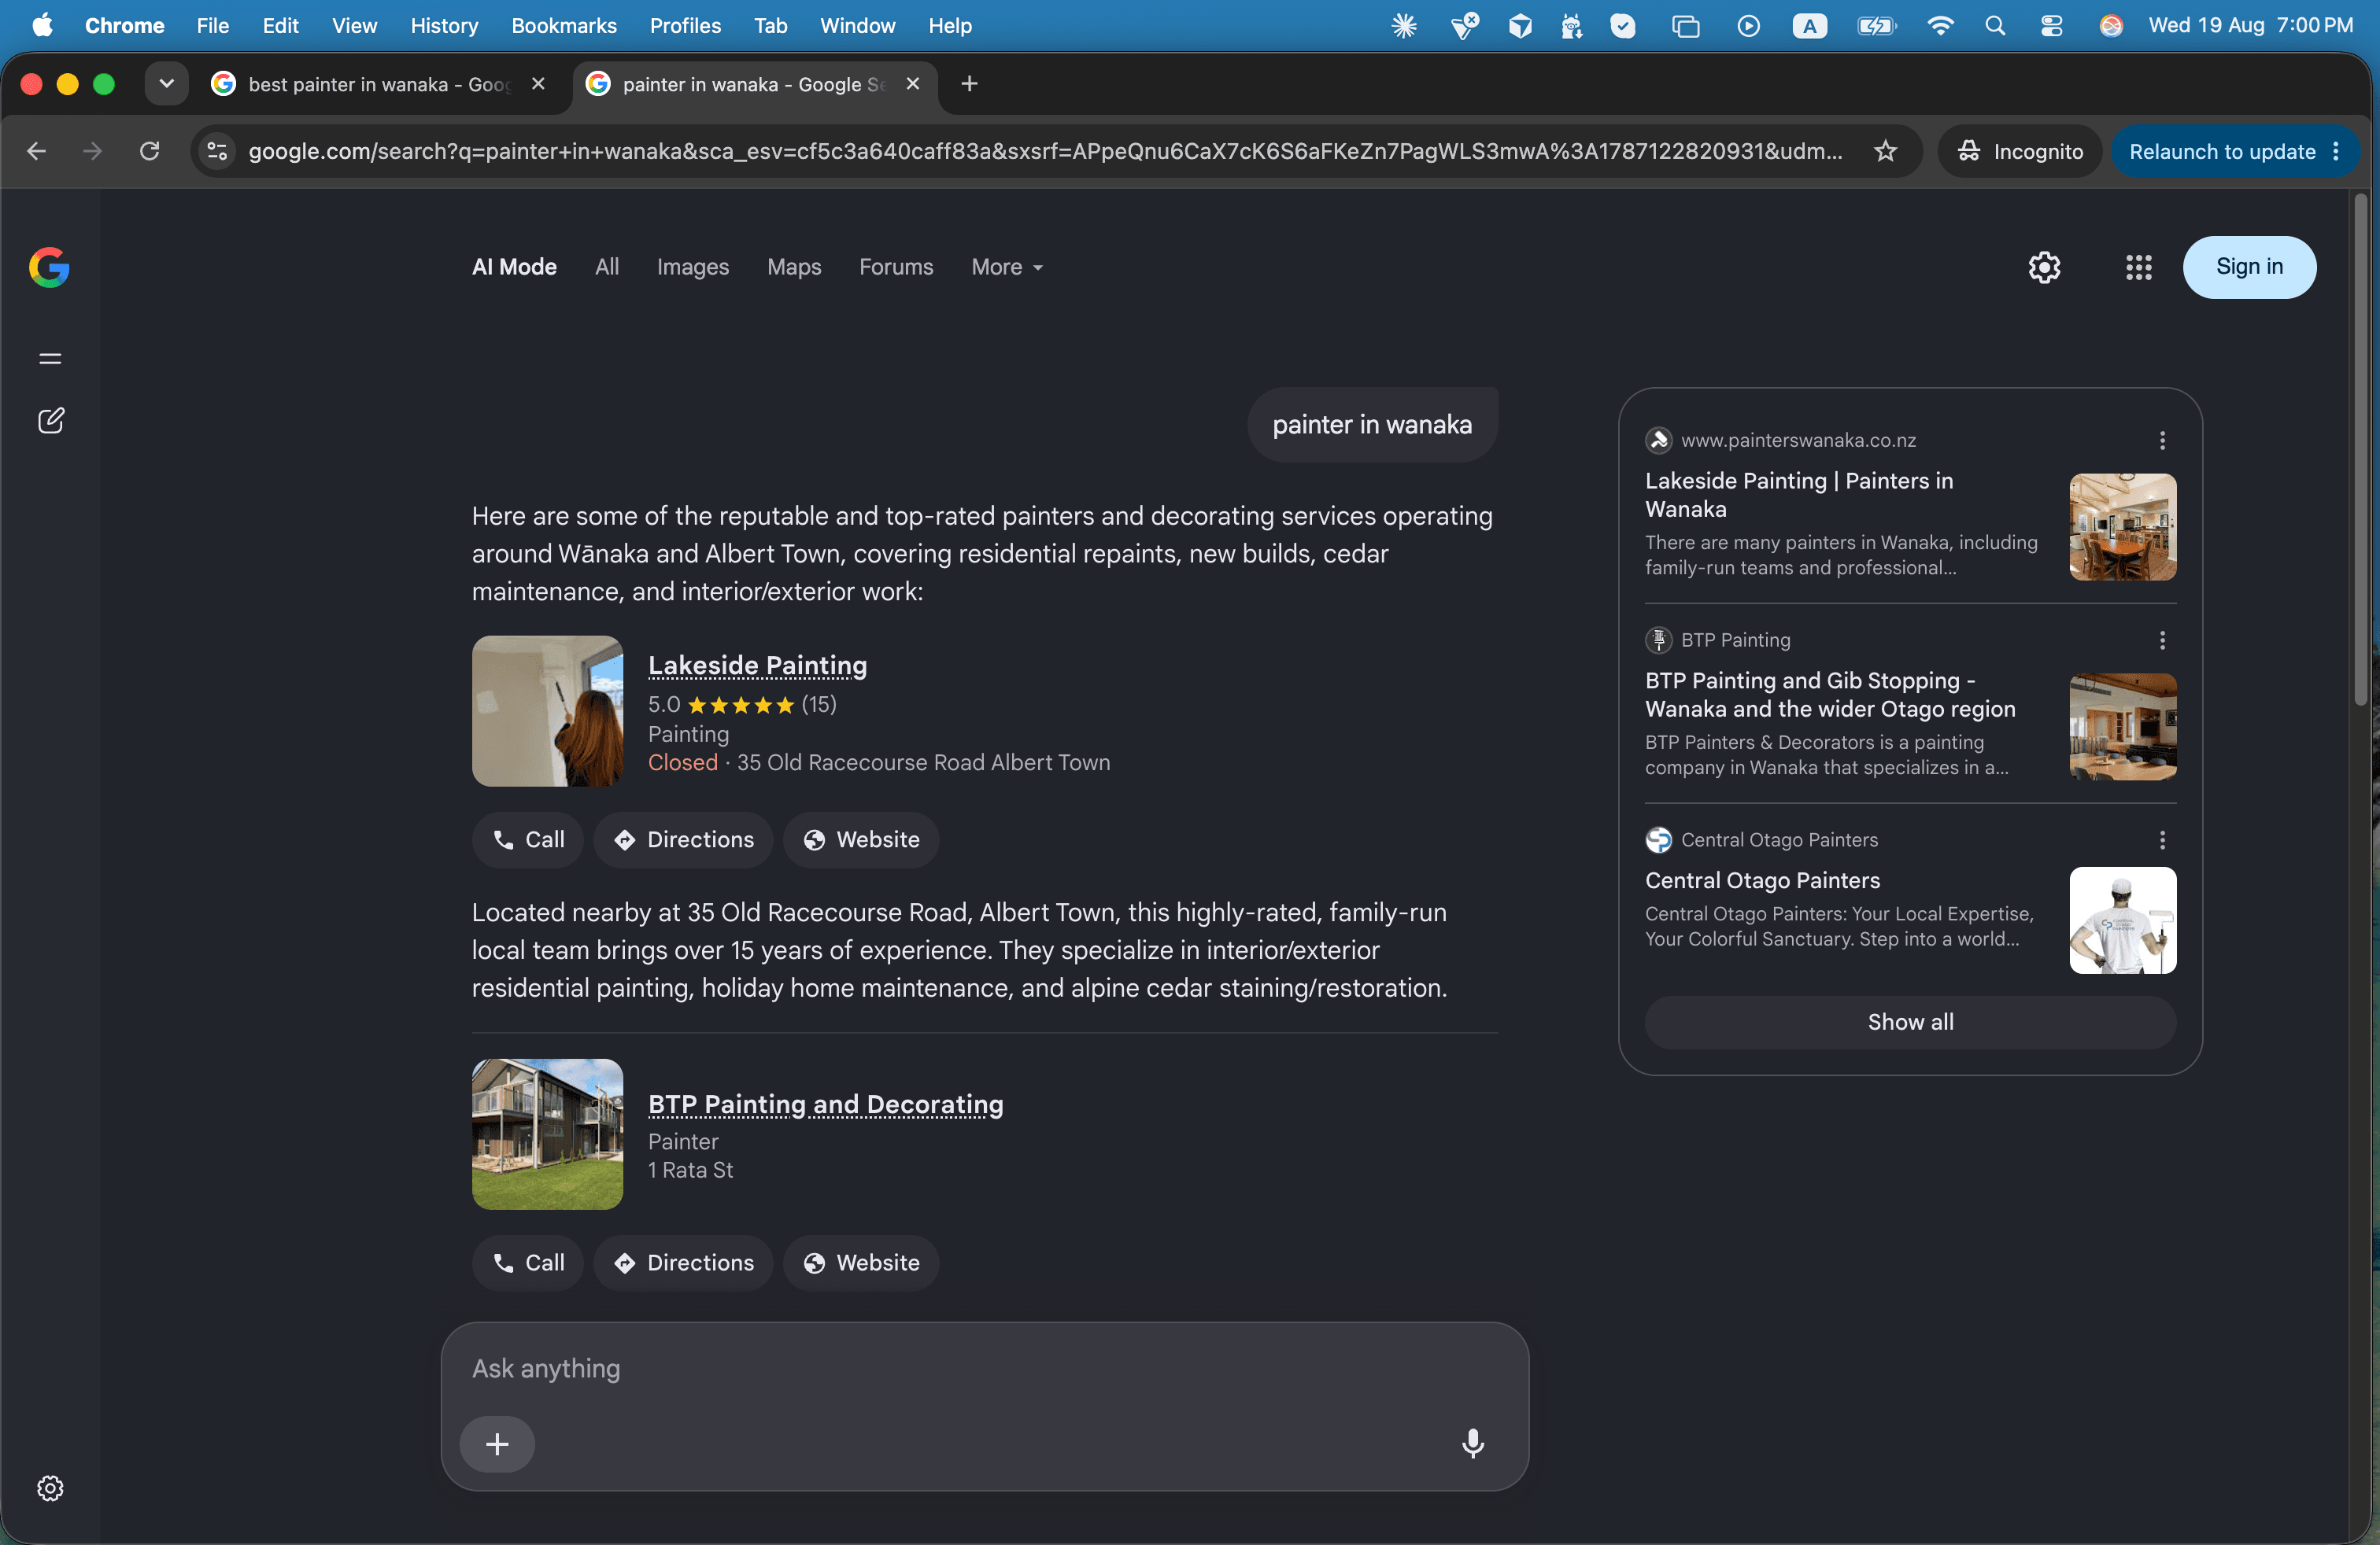Click the Google logo in the sidebar

coord(49,267)
